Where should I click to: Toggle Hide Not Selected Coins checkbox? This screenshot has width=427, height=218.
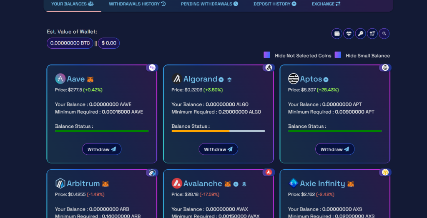(x=267, y=55)
